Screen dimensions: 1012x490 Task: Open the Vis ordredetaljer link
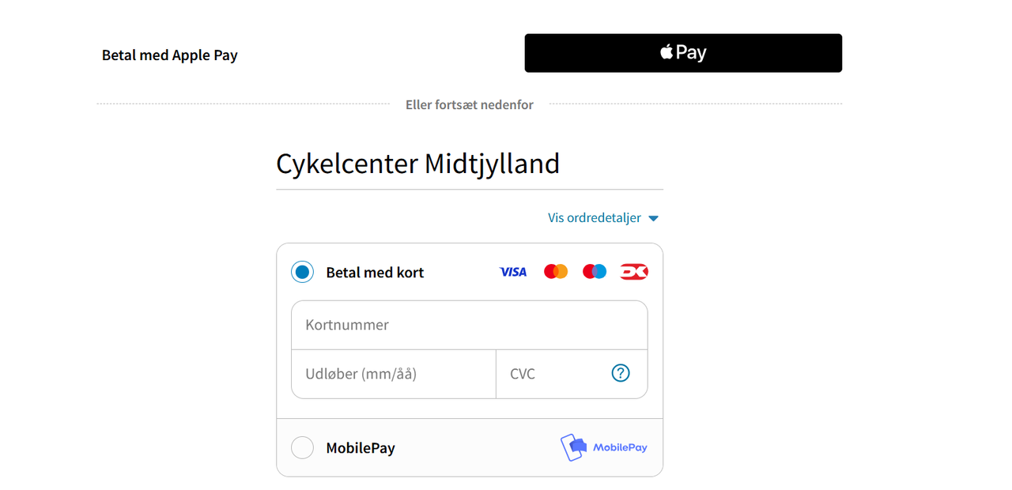[x=595, y=217]
